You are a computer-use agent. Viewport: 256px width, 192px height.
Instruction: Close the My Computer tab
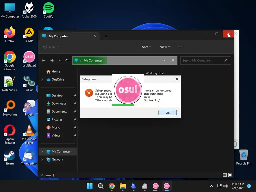tap(95, 36)
